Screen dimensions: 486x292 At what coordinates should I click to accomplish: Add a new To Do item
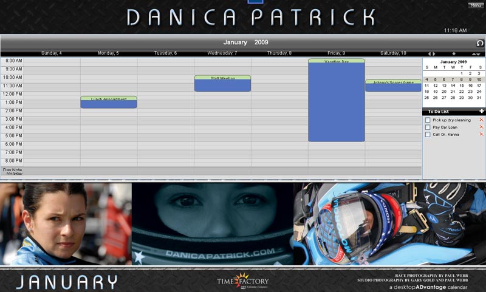482,111
